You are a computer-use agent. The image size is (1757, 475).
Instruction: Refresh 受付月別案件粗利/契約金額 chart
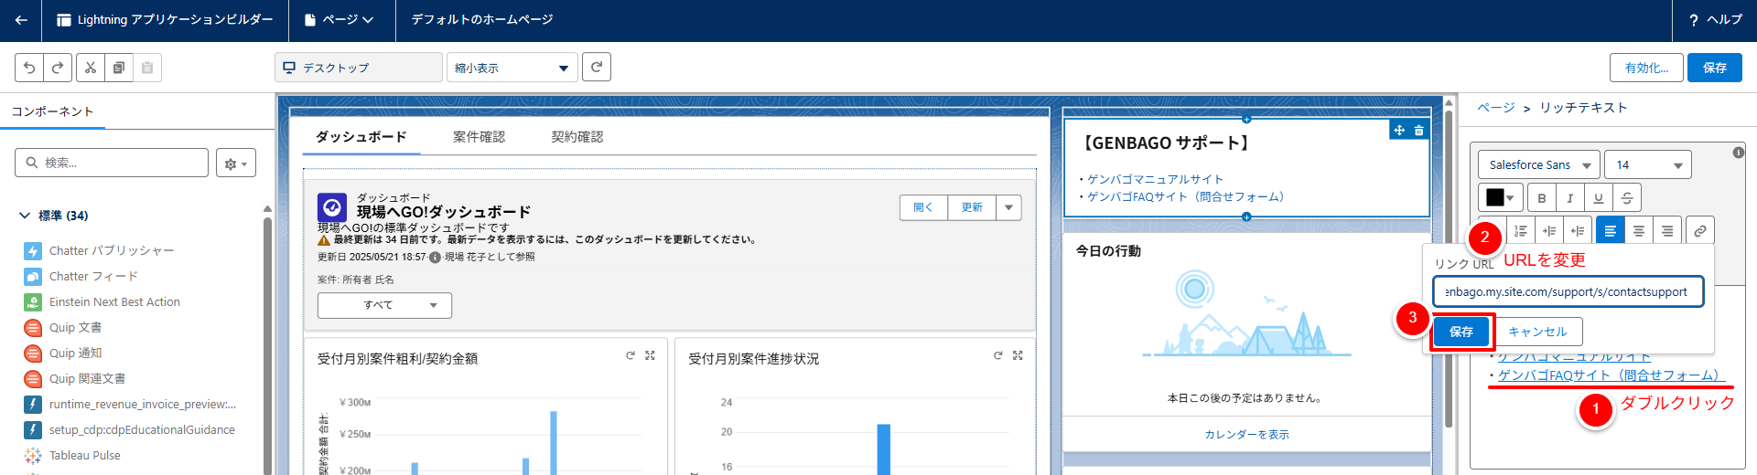click(x=630, y=355)
